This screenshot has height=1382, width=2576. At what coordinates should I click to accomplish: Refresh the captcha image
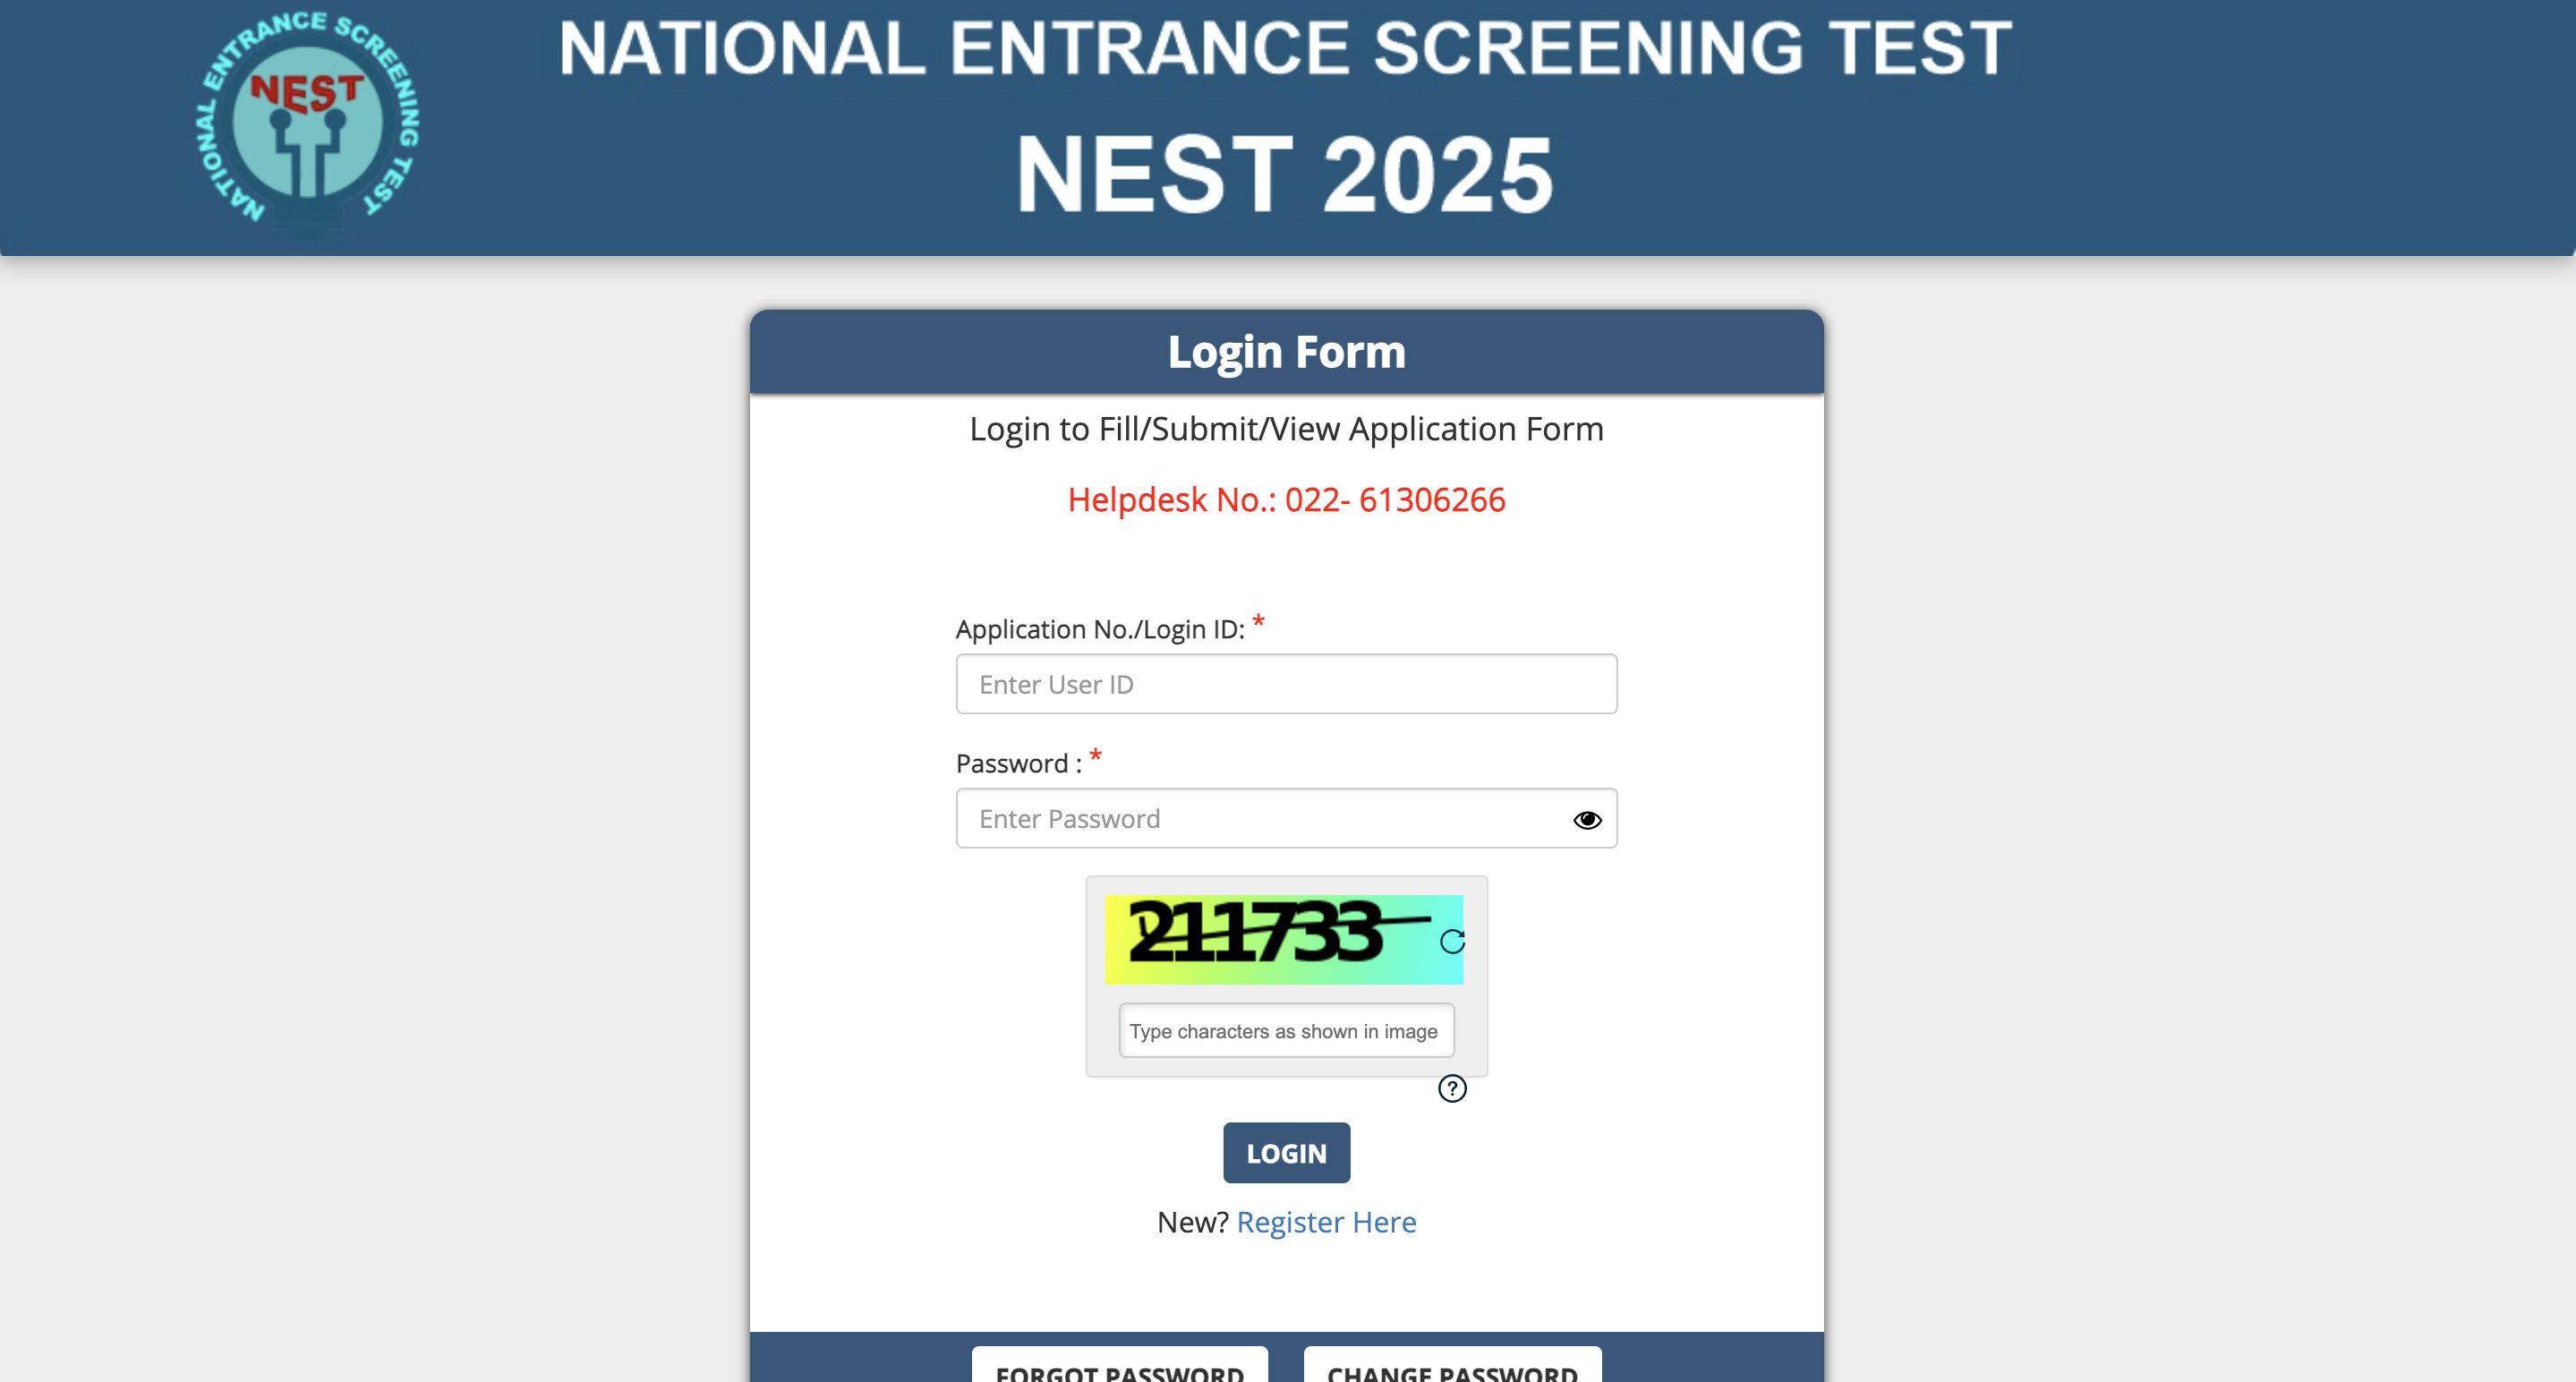(1452, 941)
